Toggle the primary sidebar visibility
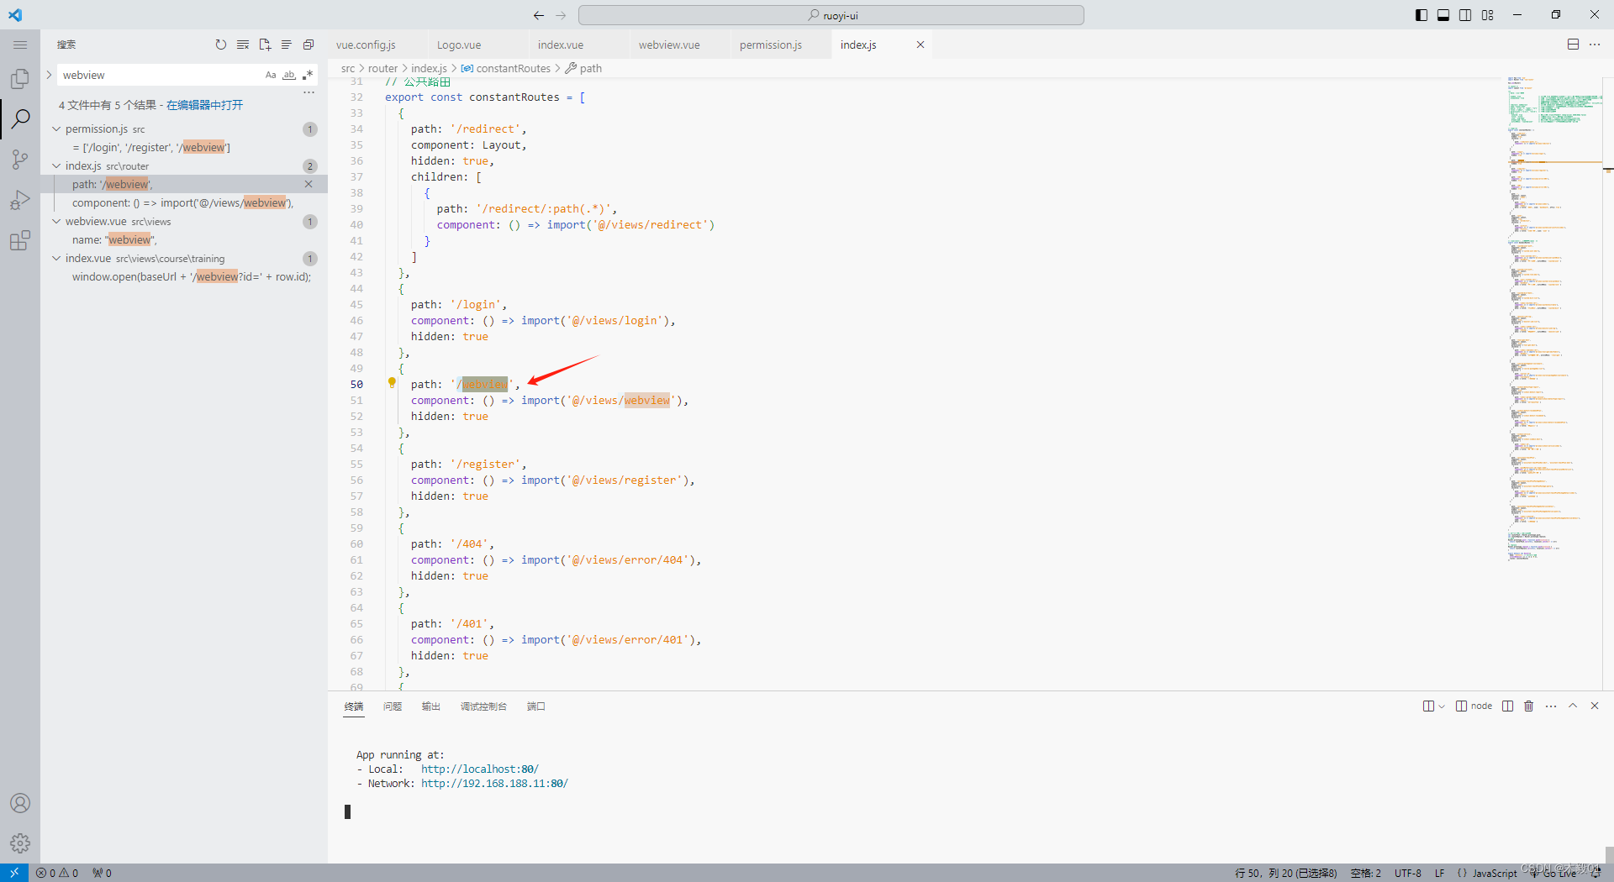This screenshot has width=1614, height=882. pos(1421,15)
